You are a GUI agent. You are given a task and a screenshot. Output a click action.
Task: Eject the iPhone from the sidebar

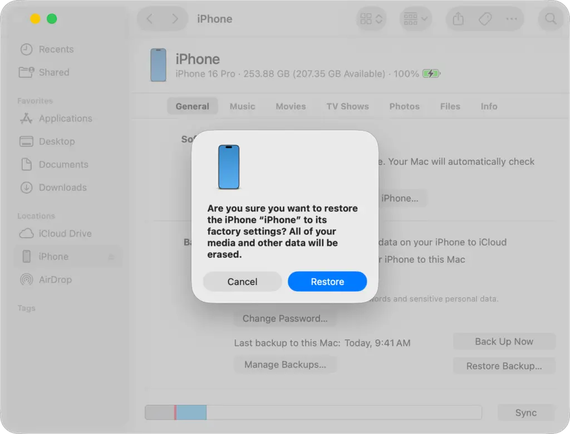pyautogui.click(x=111, y=257)
